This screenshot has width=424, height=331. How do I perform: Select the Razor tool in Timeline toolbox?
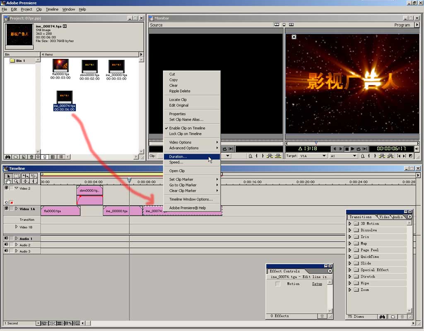[34, 176]
